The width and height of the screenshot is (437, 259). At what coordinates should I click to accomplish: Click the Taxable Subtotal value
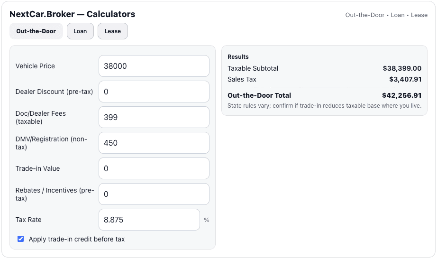coord(402,68)
